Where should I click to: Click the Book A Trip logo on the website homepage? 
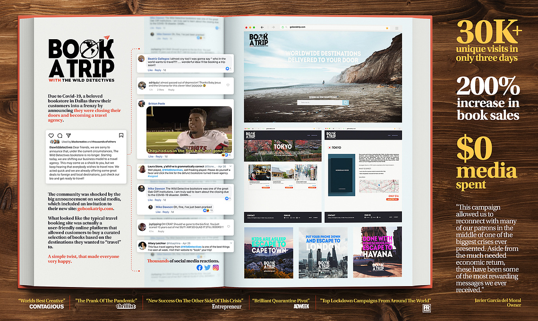[259, 40]
